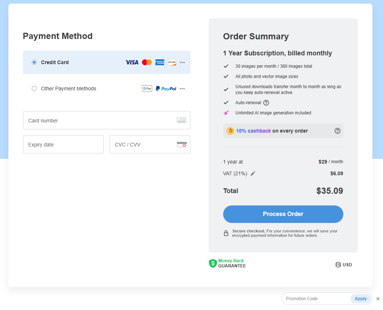Dismiss the promotion code bar
The height and width of the screenshot is (310, 383).
(378, 299)
